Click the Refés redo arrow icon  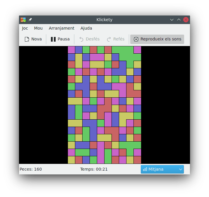(x=109, y=39)
